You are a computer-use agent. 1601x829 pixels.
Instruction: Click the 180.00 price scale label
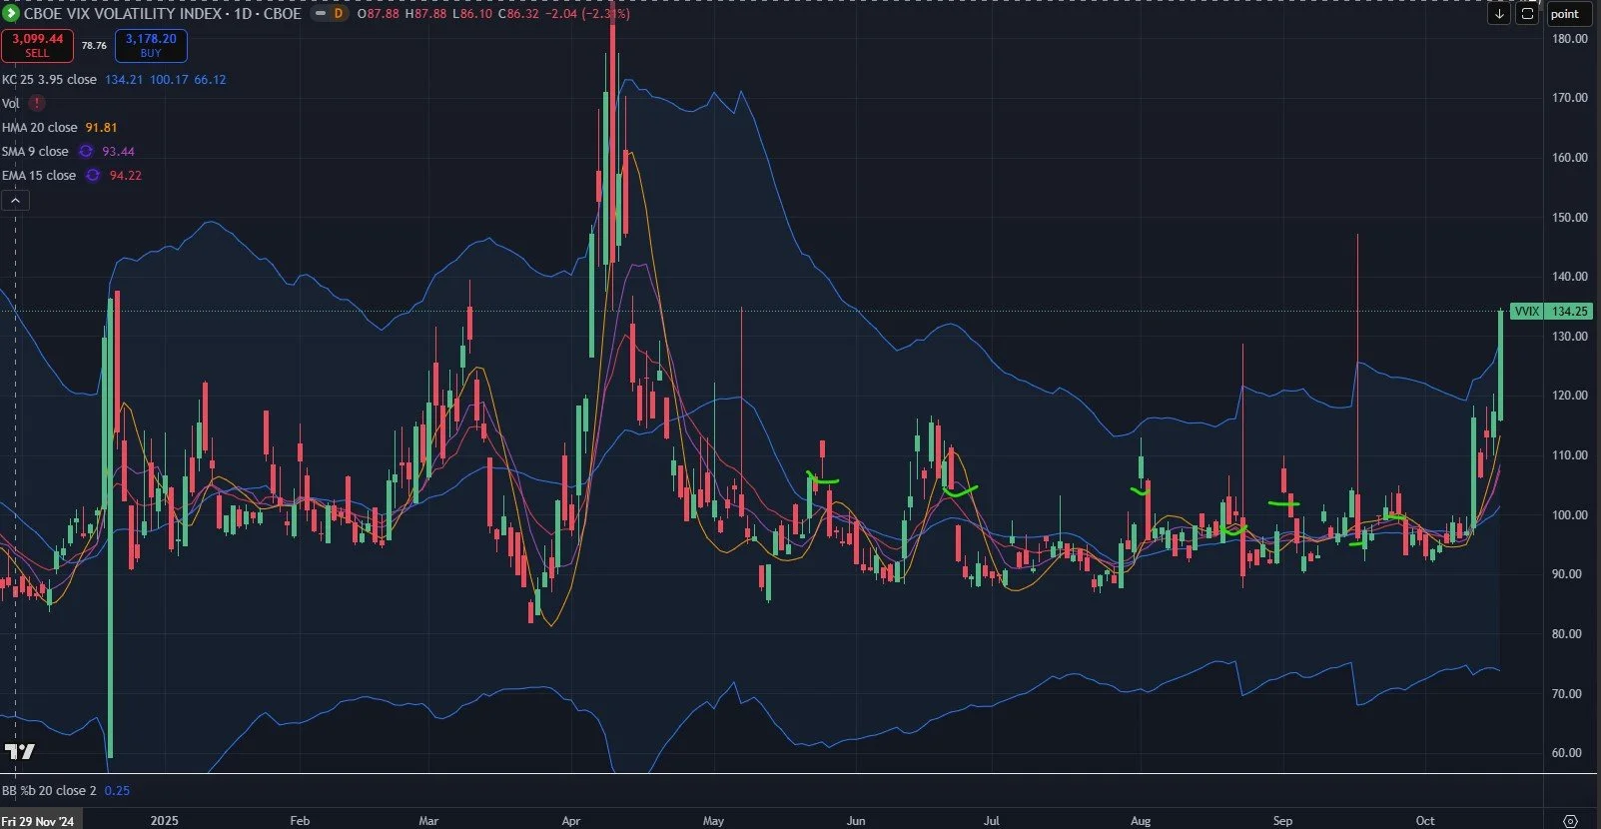pos(1570,39)
